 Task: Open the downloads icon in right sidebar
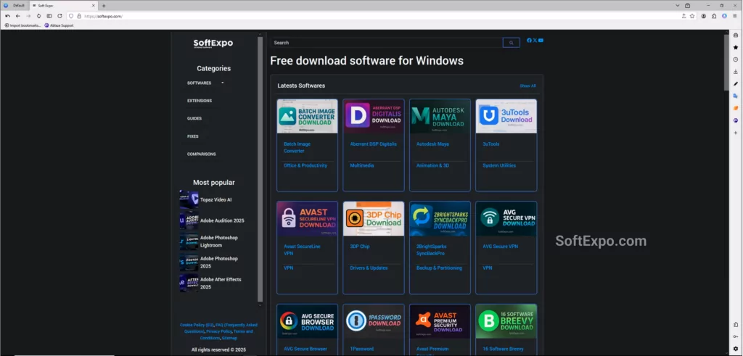click(x=736, y=72)
